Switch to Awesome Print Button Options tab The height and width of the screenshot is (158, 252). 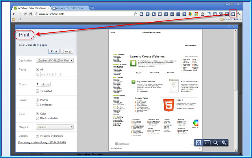pyautogui.click(x=70, y=8)
